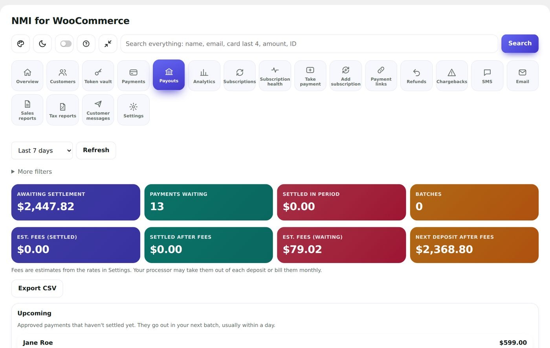Screen dimensions: 550x348
Task: Select the Payouts tab
Action: tap(169, 75)
